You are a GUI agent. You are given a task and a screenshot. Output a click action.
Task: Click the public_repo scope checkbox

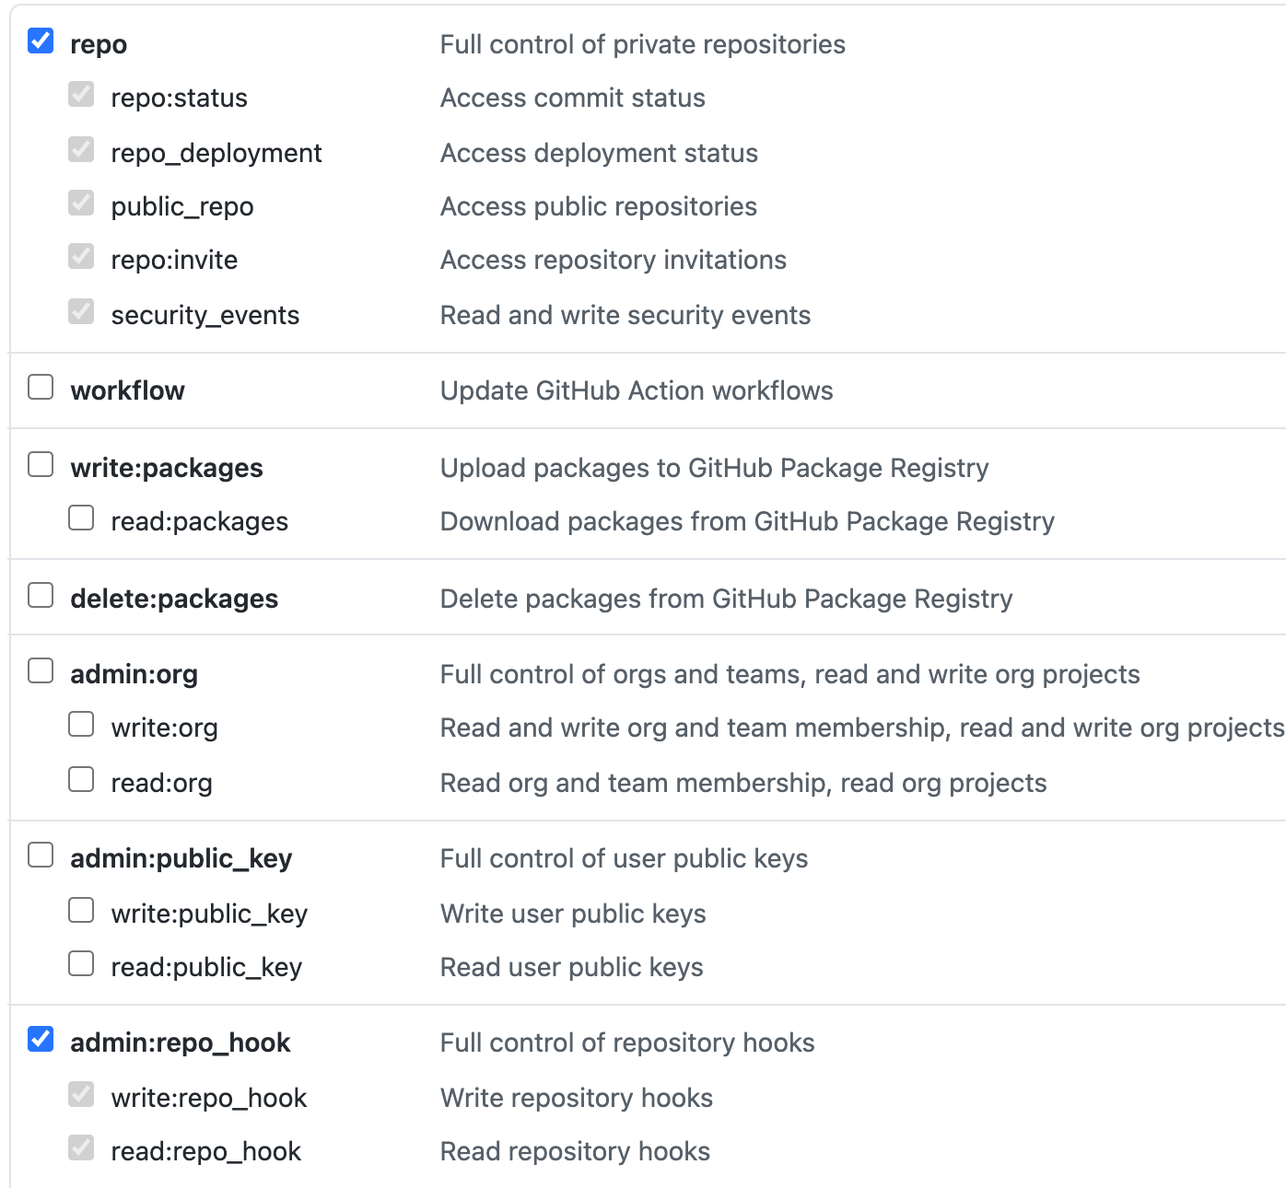tap(81, 204)
